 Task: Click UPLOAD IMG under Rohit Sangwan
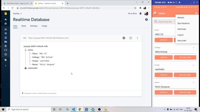click(x=185, y=92)
